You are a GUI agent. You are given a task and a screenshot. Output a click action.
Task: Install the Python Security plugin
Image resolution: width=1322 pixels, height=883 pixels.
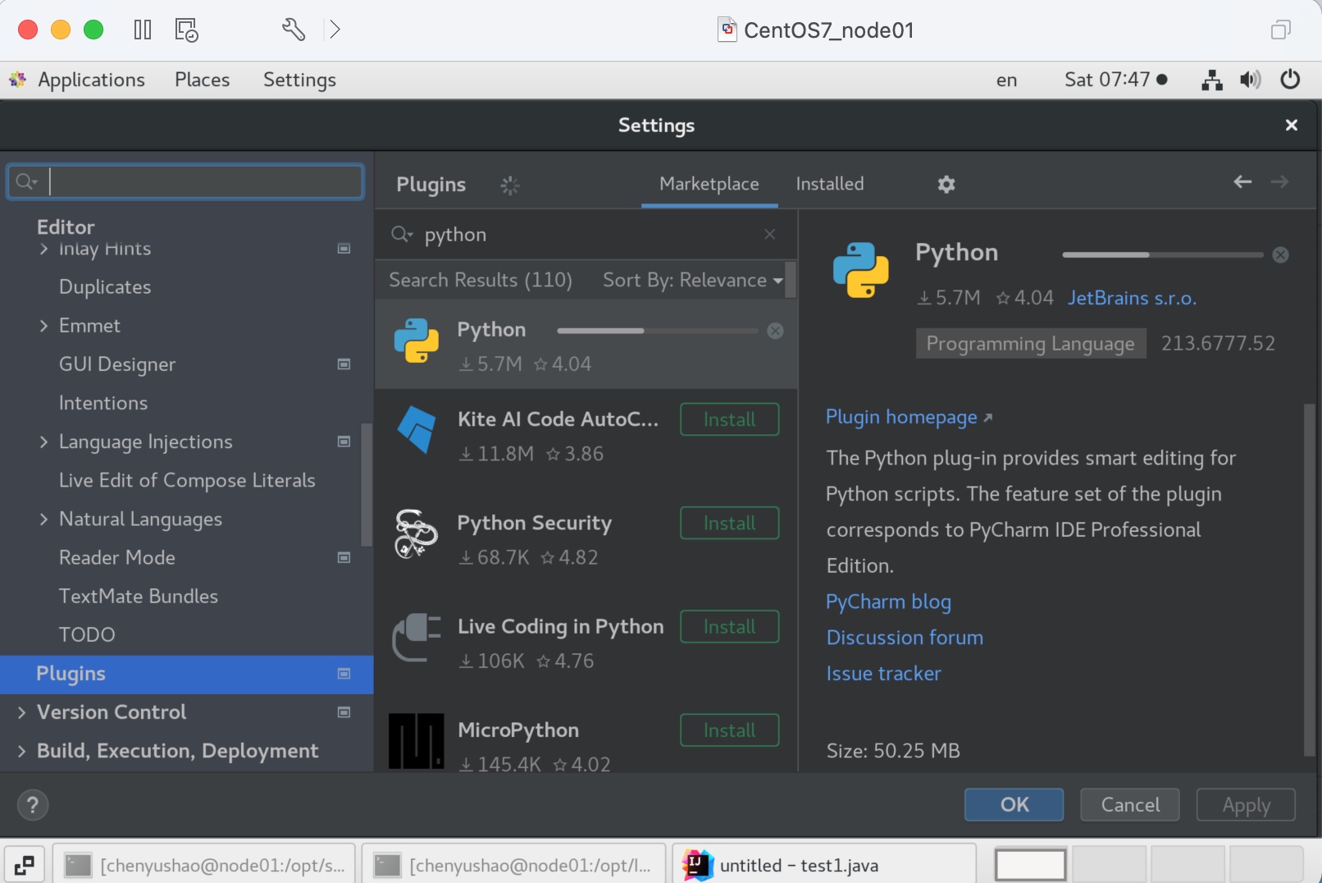(729, 523)
